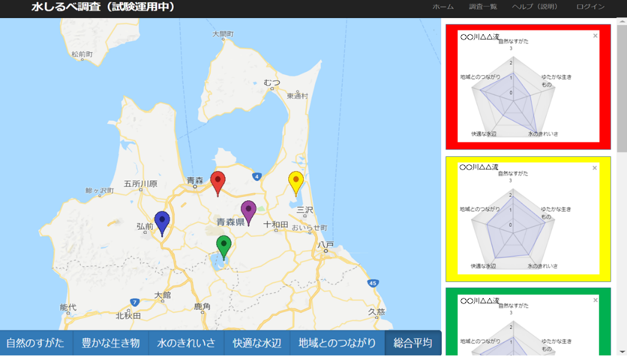The width and height of the screenshot is (627, 356).
Task: Click the radar chart in the yellow card
Action: point(513,230)
